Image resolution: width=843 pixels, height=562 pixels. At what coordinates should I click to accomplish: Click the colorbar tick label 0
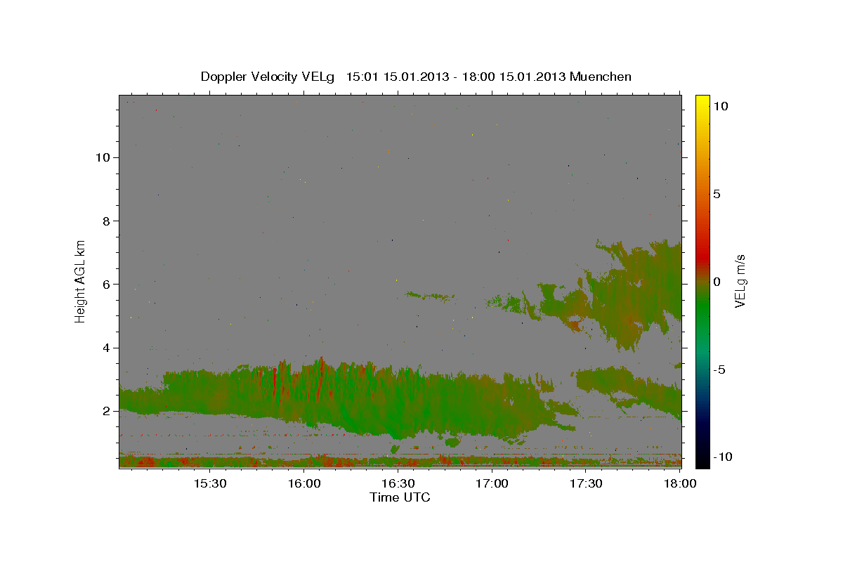click(x=717, y=282)
